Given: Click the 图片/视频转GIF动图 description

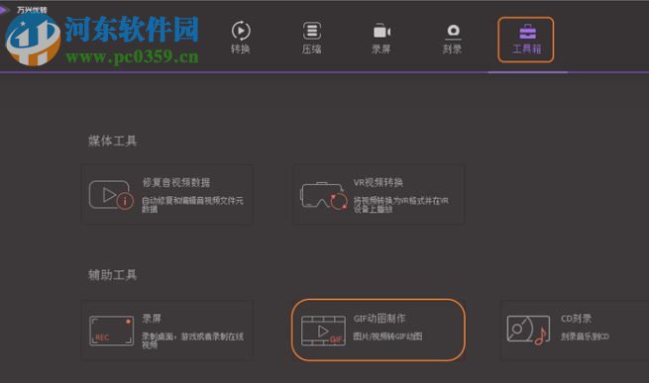Looking at the screenshot, I should coord(387,336).
